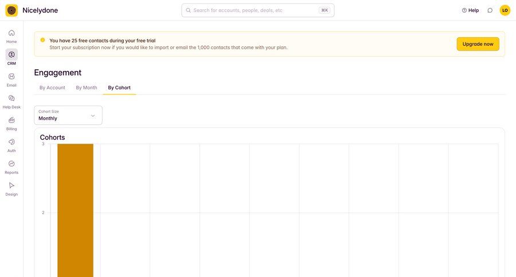516x277 pixels.
Task: Click the LO user avatar
Action: [505, 10]
